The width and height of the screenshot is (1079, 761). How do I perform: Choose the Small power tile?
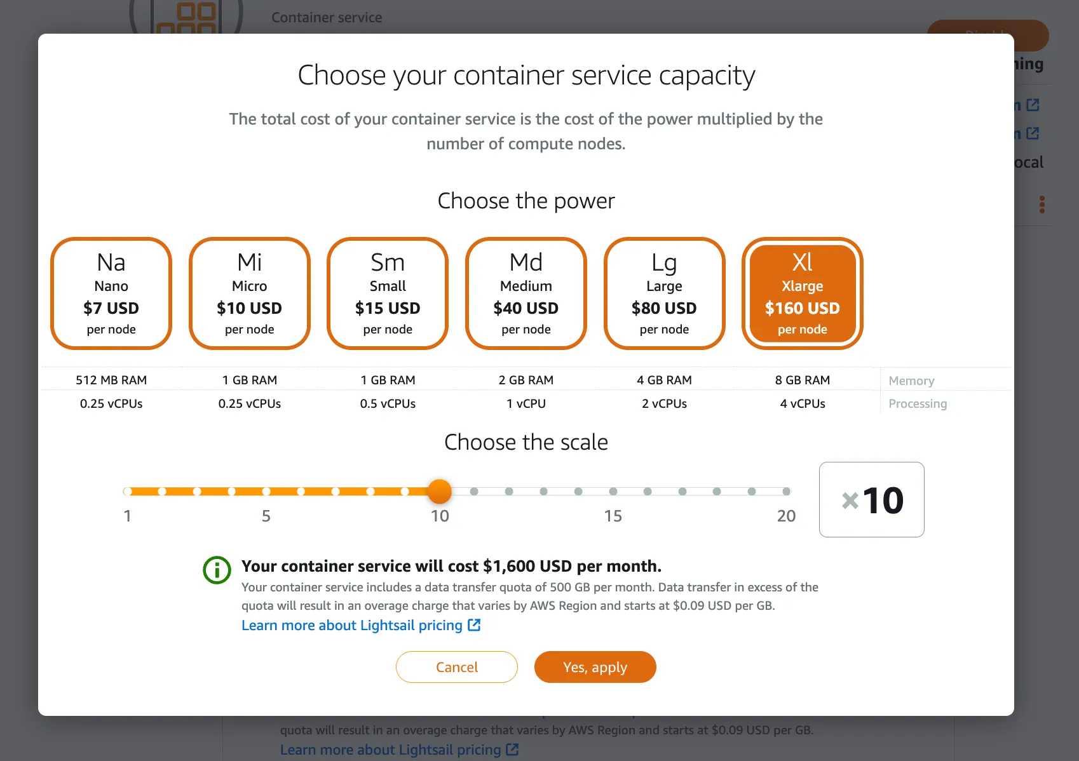(x=388, y=293)
